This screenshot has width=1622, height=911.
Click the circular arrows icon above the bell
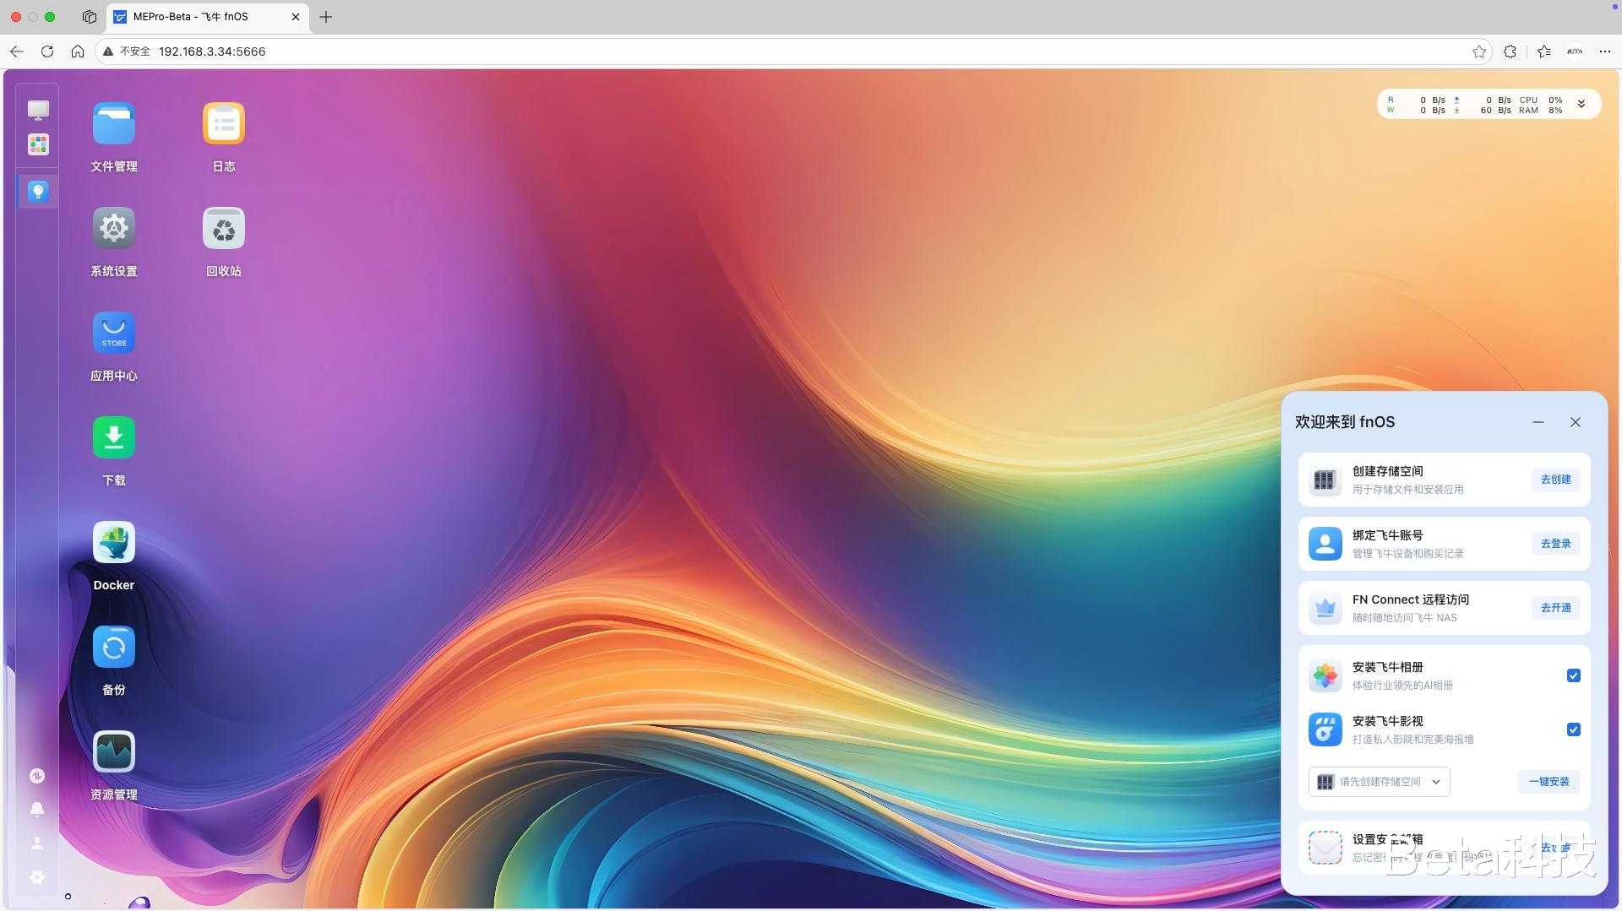(37, 776)
